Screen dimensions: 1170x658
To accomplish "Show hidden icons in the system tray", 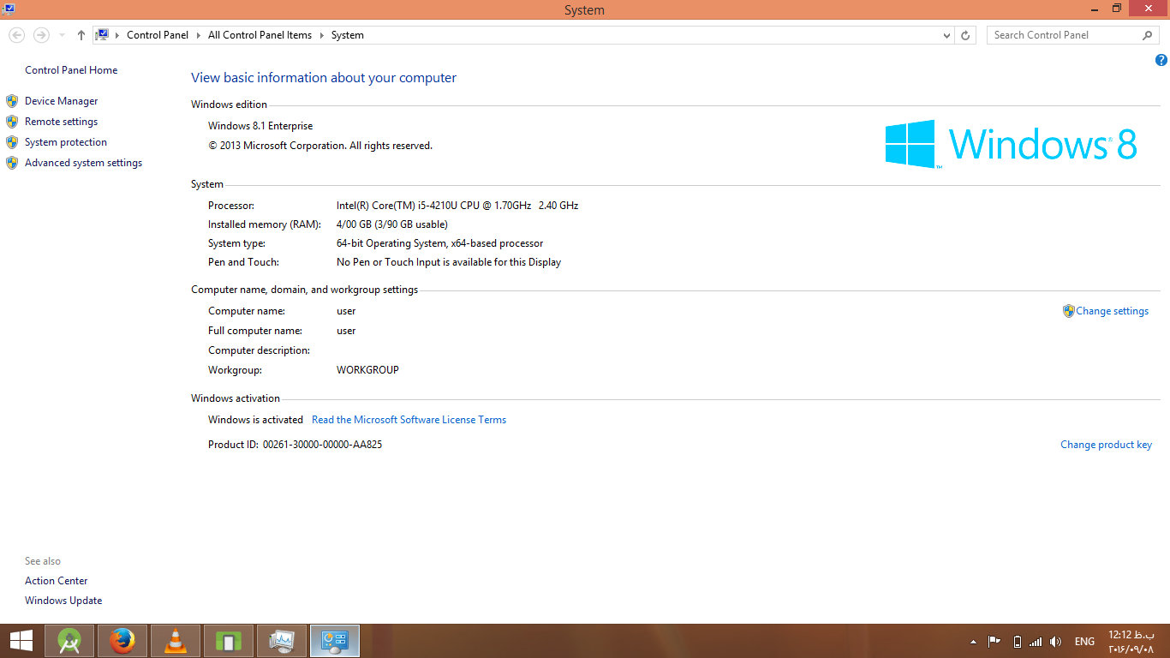I will [x=973, y=641].
